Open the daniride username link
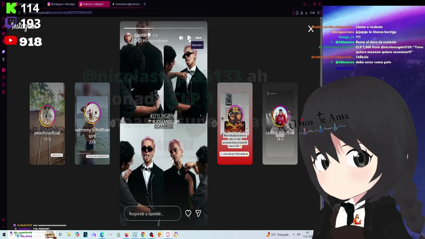Image resolution: width=425 pixels, height=239 pixels. (x=140, y=35)
